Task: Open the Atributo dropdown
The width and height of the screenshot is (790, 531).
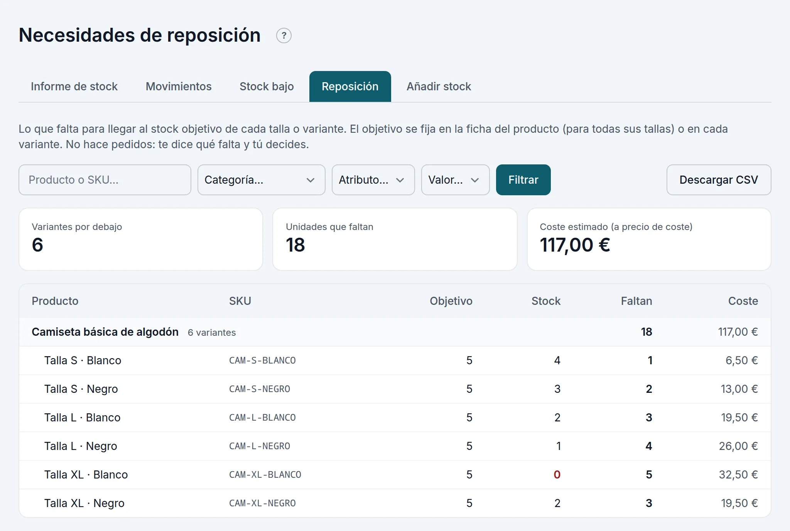Action: [373, 180]
